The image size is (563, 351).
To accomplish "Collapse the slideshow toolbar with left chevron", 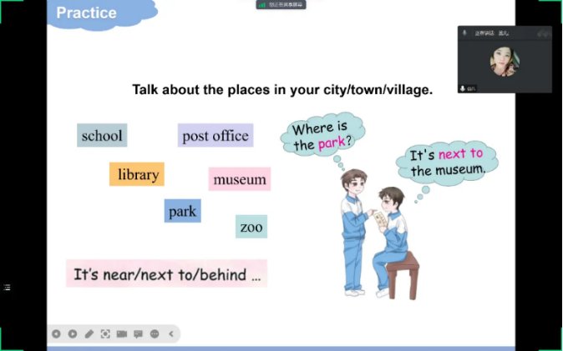I will coord(171,333).
